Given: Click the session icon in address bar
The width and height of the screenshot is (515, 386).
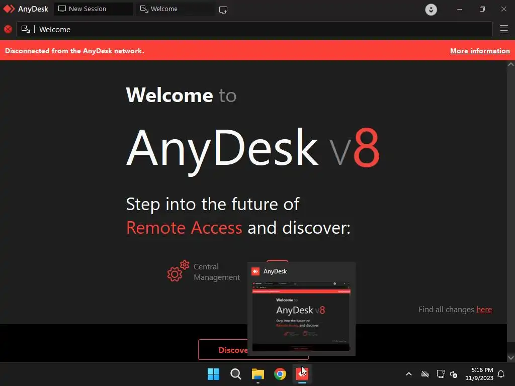Looking at the screenshot, I should pos(26,29).
